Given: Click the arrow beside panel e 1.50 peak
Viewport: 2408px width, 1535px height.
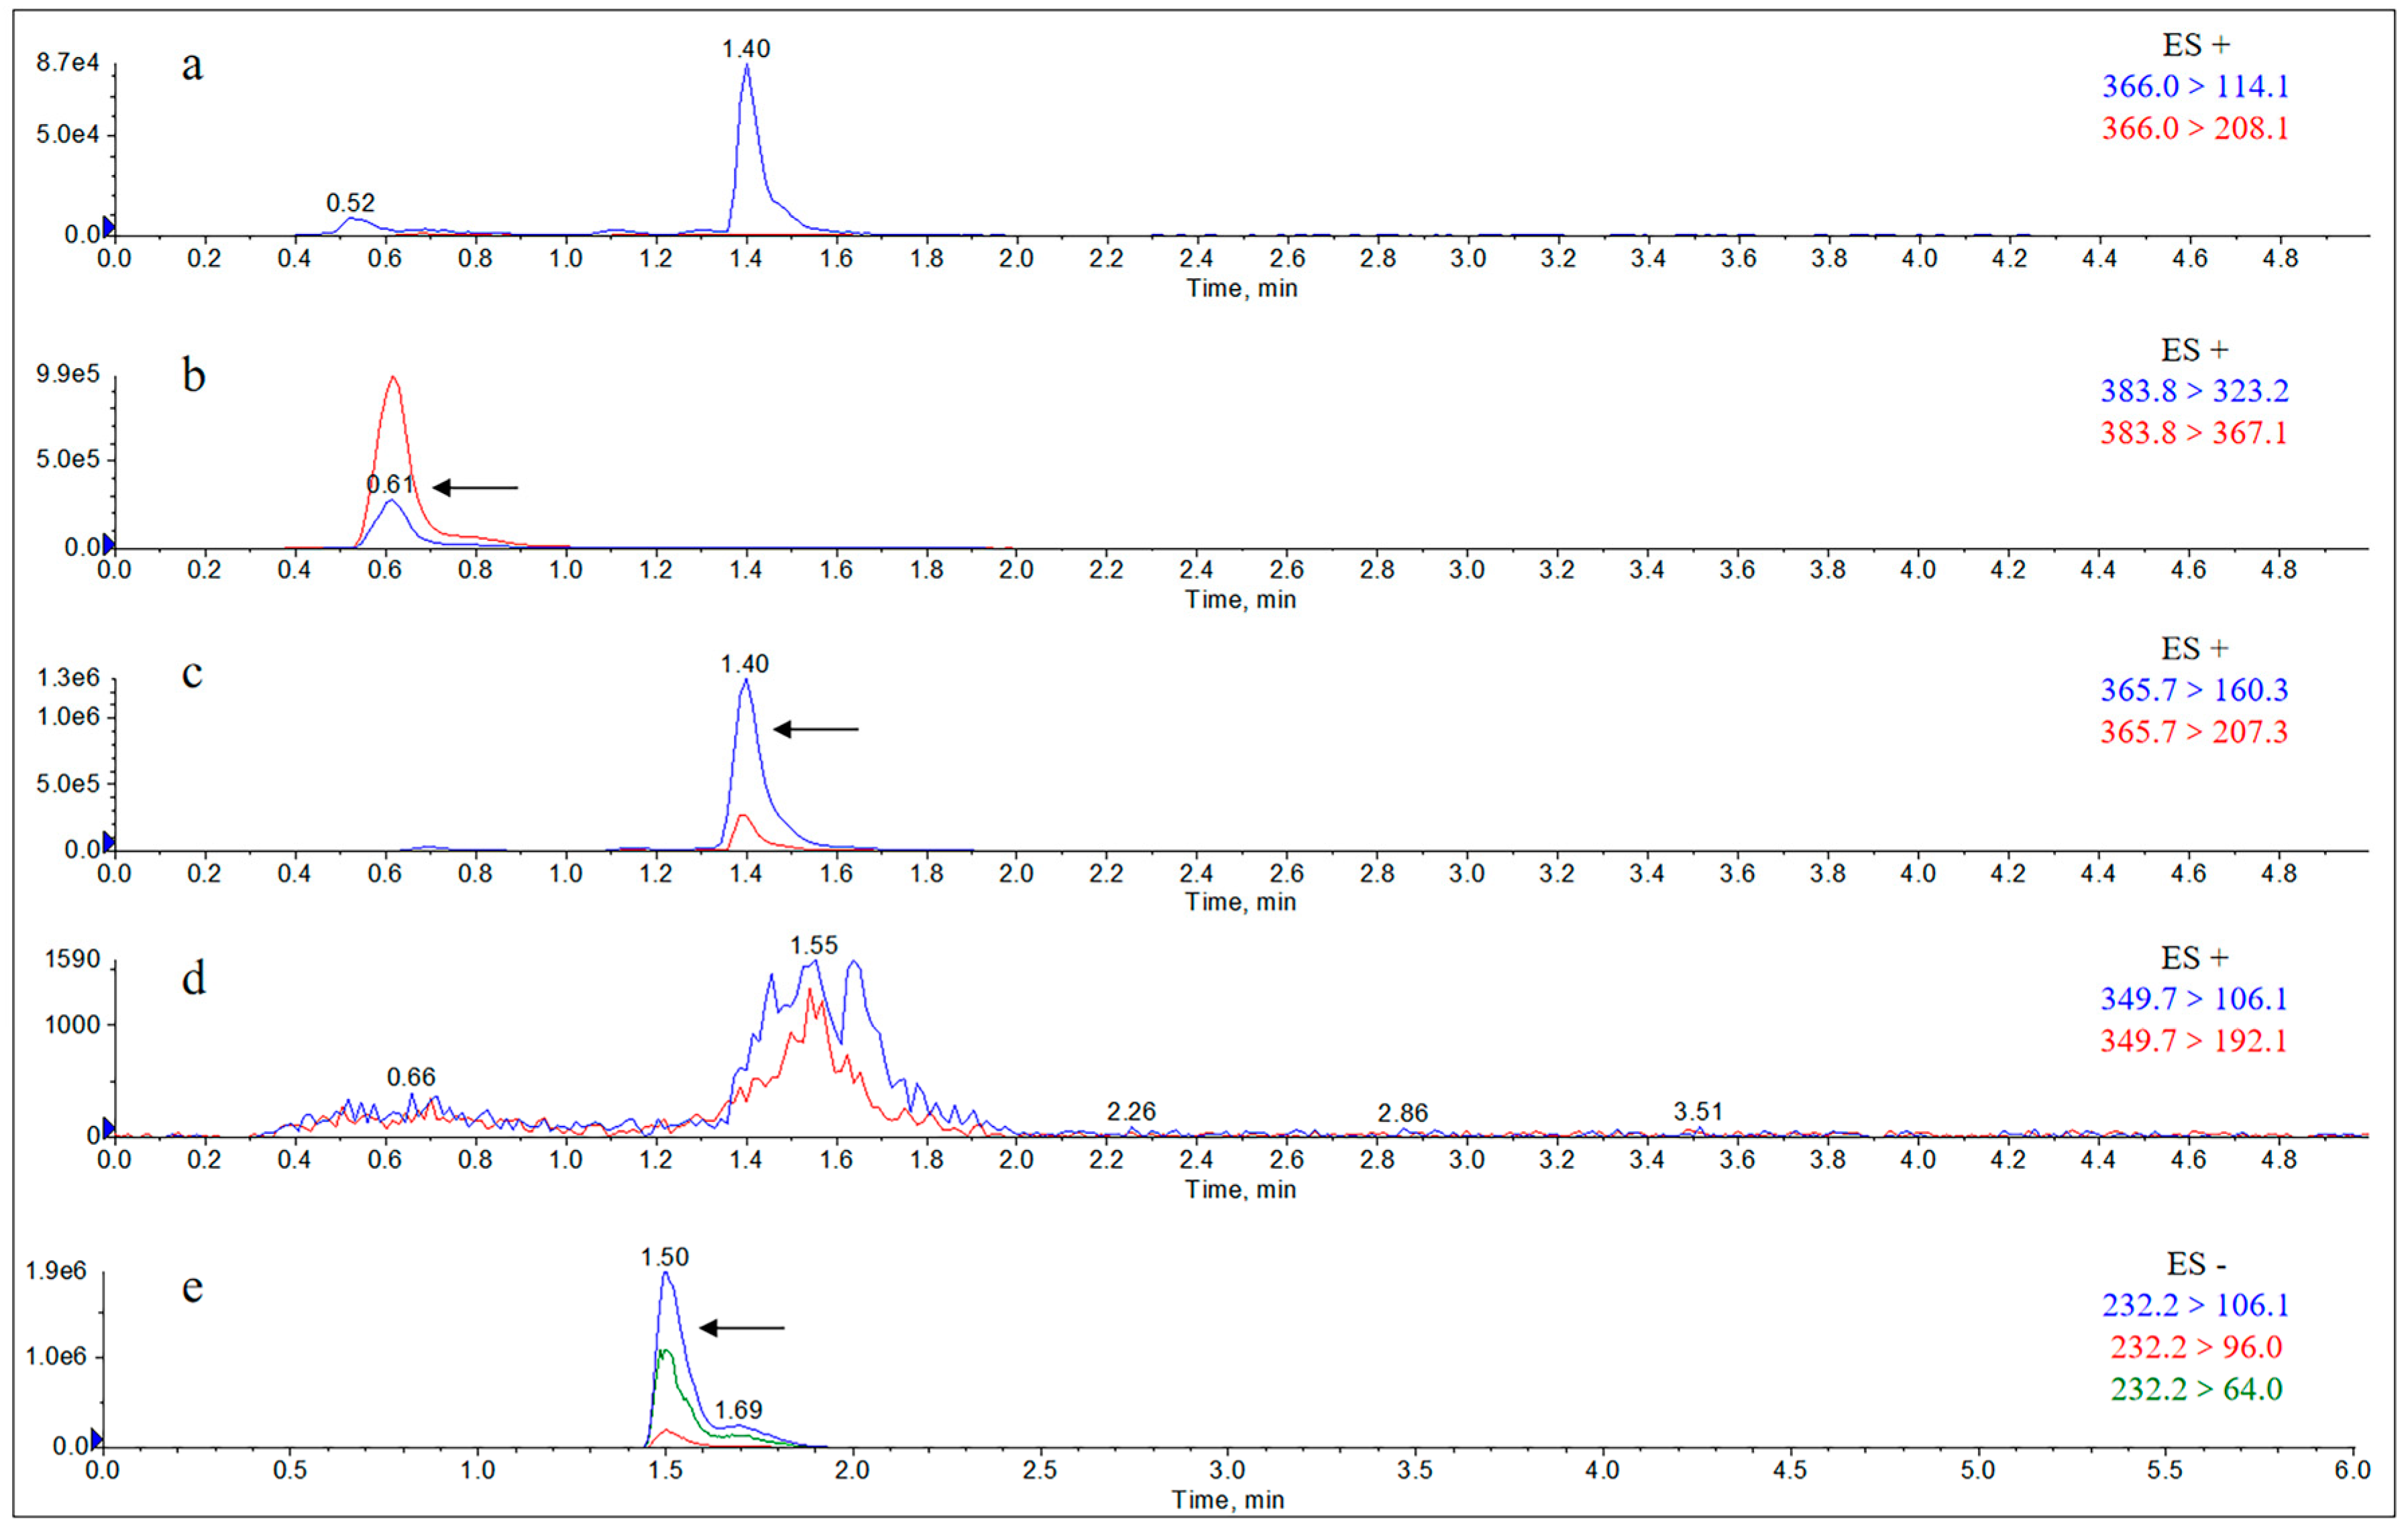Looking at the screenshot, I should (741, 1328).
